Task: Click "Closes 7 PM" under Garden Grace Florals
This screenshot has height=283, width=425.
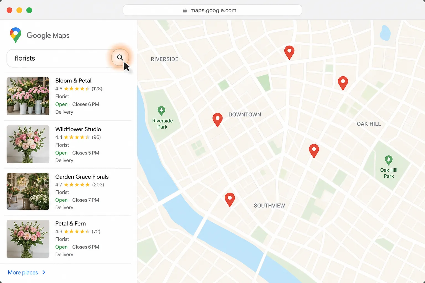Action: click(x=85, y=200)
